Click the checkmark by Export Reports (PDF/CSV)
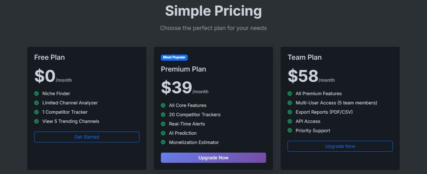The height and width of the screenshot is (174, 427). coord(290,112)
